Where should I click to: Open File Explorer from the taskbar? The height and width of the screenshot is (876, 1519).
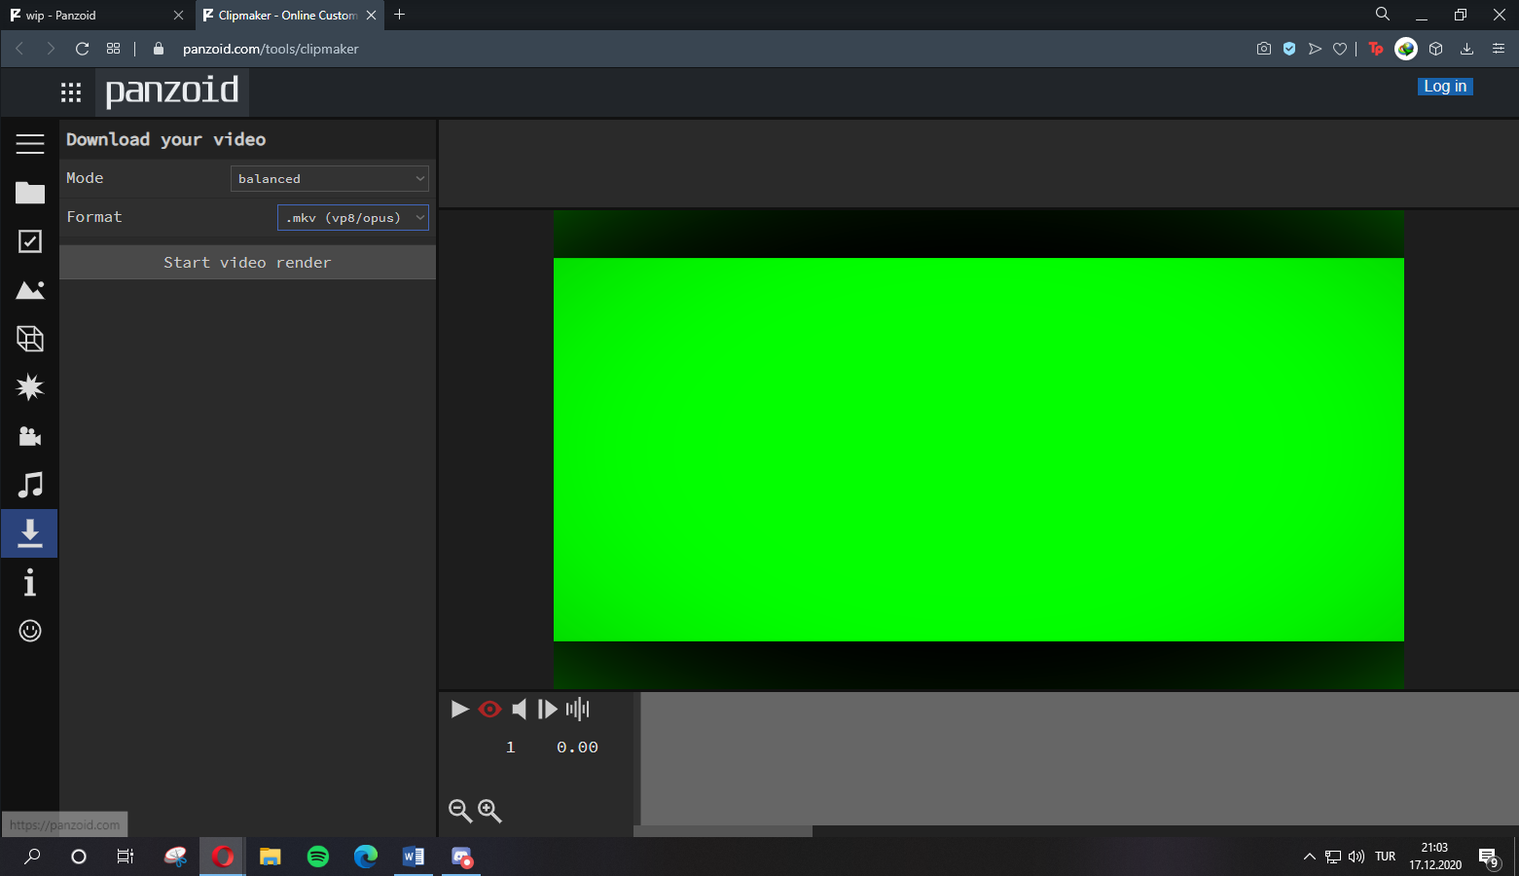271,857
